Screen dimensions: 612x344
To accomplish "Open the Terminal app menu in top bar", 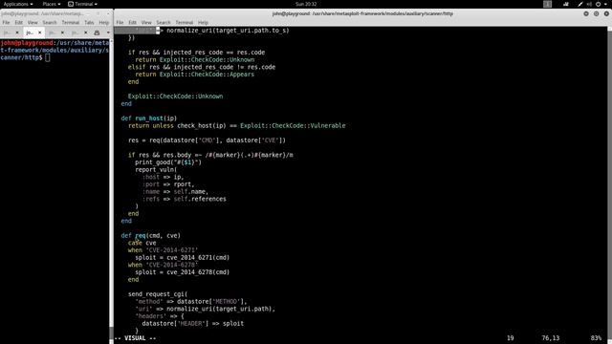I will coord(83,4).
